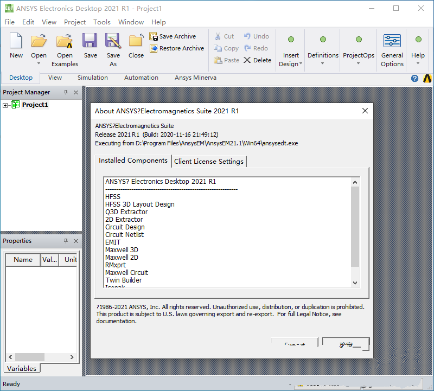Click Restore Archive in the ribbon
This screenshot has height=391, width=434.
177,48
